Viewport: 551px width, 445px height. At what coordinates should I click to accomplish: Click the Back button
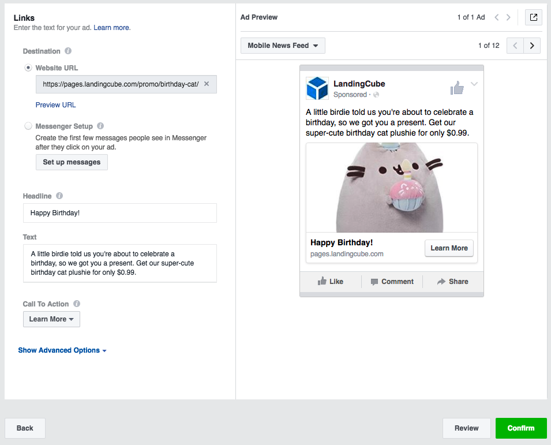click(25, 428)
